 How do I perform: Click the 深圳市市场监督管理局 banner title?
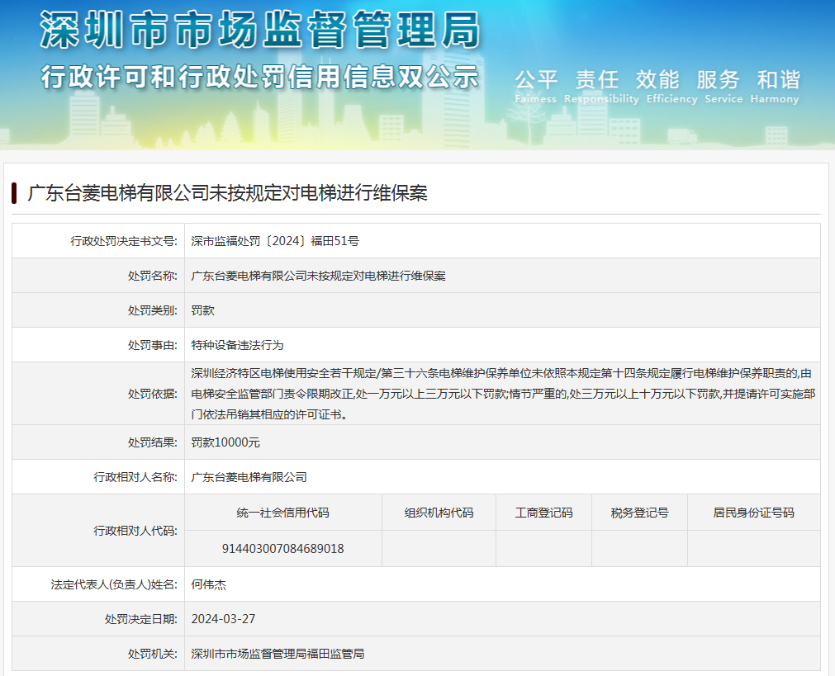(x=260, y=31)
